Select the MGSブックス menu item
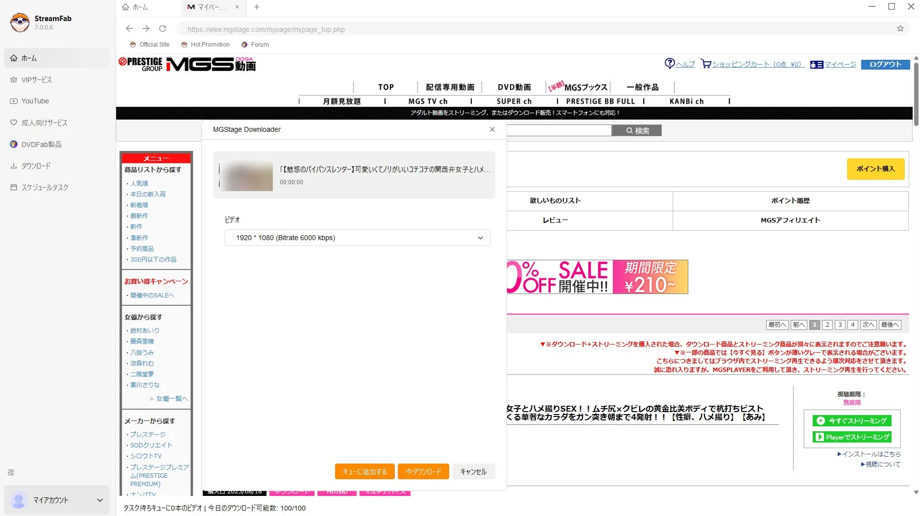The width and height of the screenshot is (920, 516). [579, 87]
